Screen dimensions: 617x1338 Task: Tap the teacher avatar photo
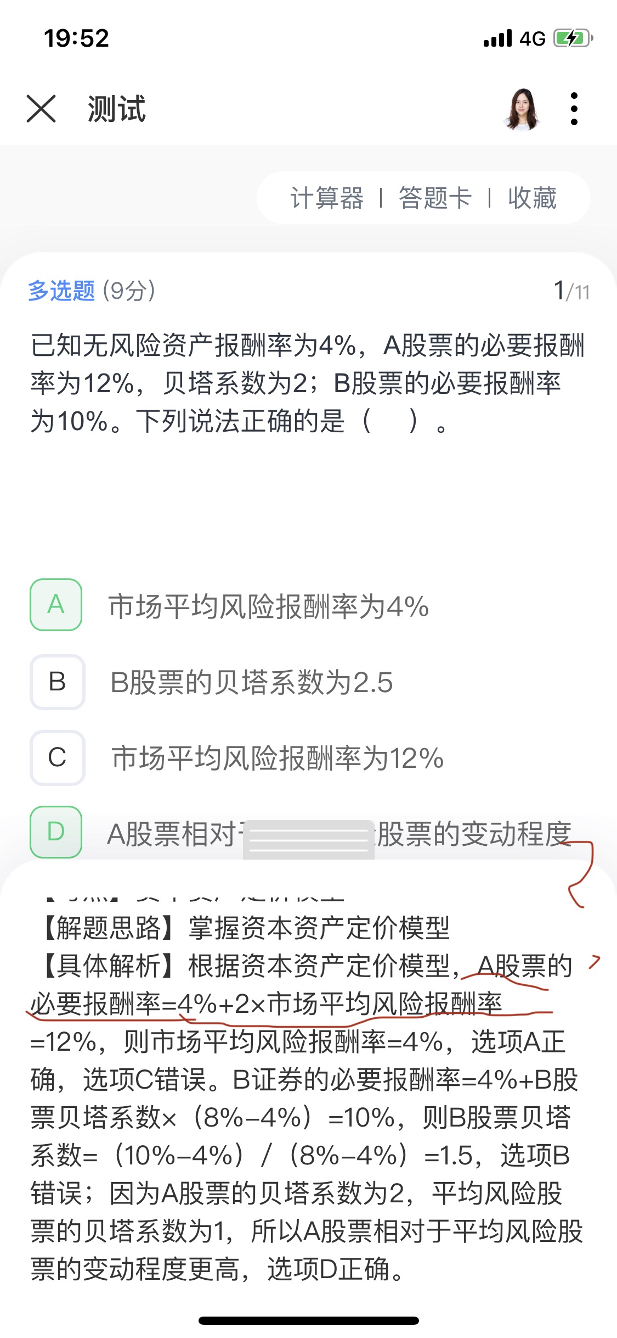pyautogui.click(x=522, y=109)
